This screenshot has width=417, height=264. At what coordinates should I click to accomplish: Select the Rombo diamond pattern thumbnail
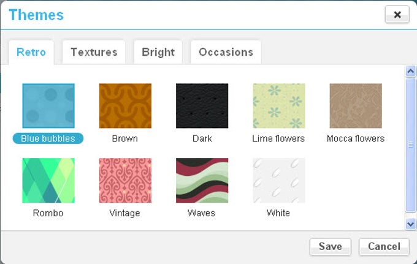pyautogui.click(x=48, y=180)
